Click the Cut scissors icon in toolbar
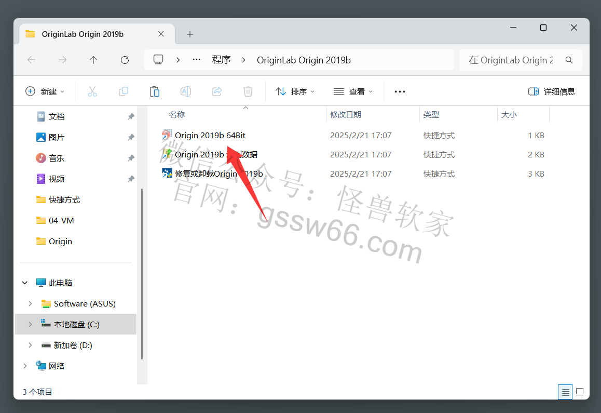601x413 pixels. click(x=92, y=92)
